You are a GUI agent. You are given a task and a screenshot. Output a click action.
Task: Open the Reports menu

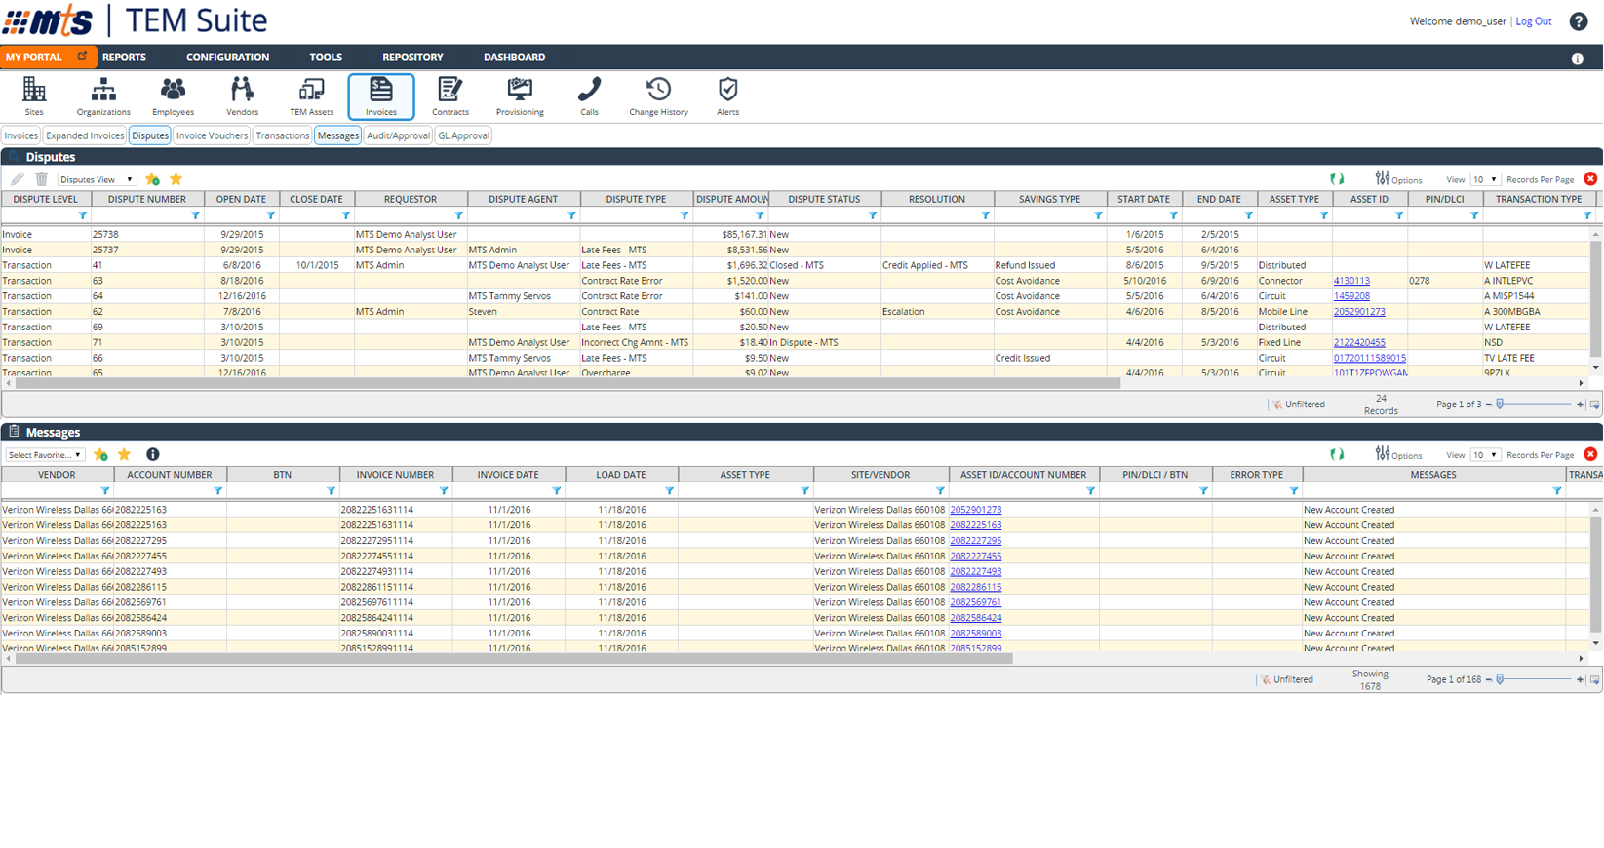pyautogui.click(x=124, y=58)
